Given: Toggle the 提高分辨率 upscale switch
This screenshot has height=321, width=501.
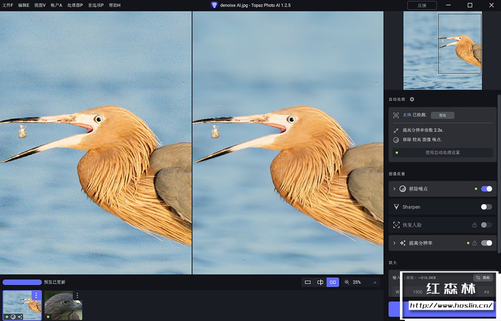Looking at the screenshot, I should 486,243.
